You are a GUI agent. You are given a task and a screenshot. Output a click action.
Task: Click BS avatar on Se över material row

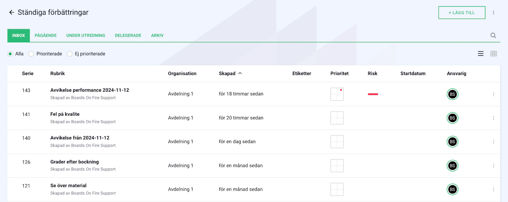(452, 189)
